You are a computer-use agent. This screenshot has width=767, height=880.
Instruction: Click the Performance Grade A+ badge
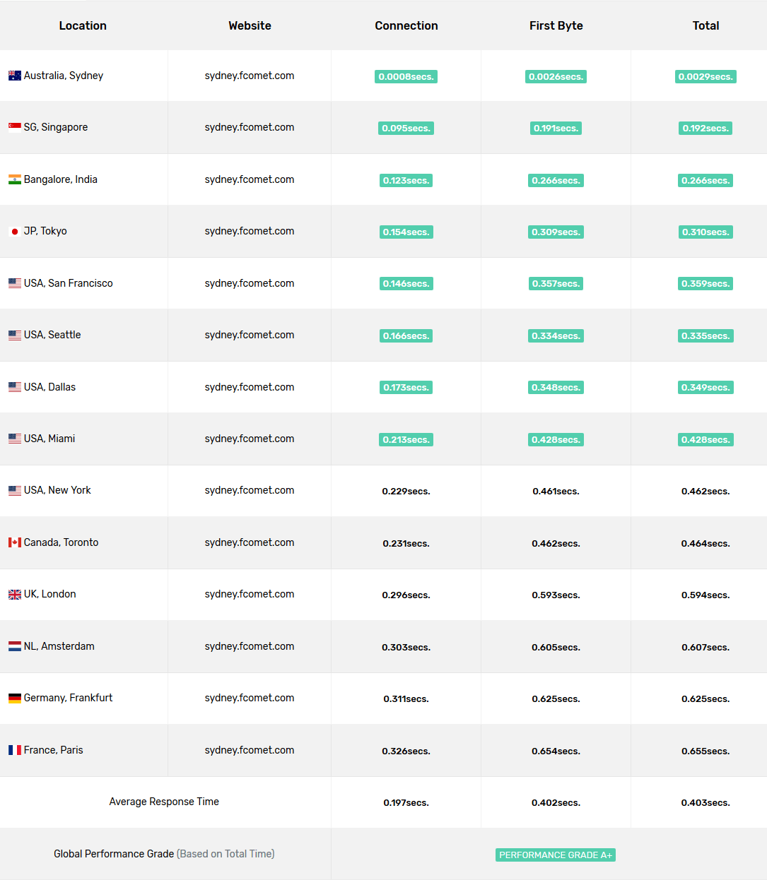click(x=555, y=855)
